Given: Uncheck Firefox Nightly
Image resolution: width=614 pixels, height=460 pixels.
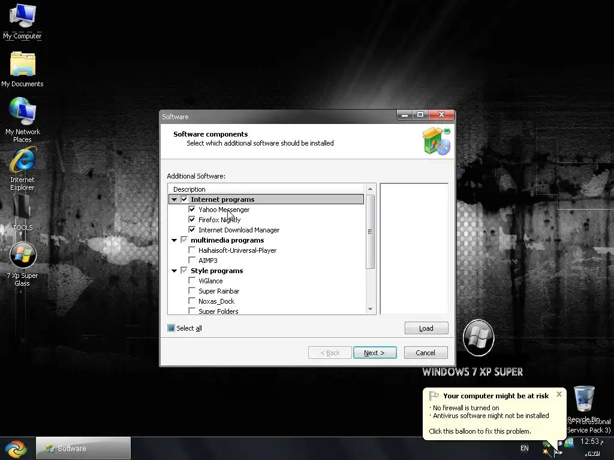Looking at the screenshot, I should pyautogui.click(x=192, y=219).
